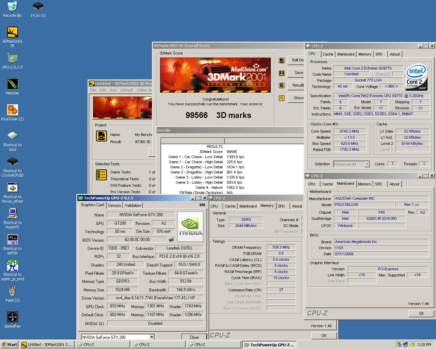Click the Windows Start button
The height and width of the screenshot is (349, 436).
(10, 345)
